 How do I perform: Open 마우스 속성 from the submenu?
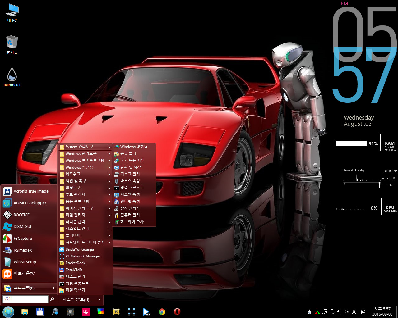[134, 181]
